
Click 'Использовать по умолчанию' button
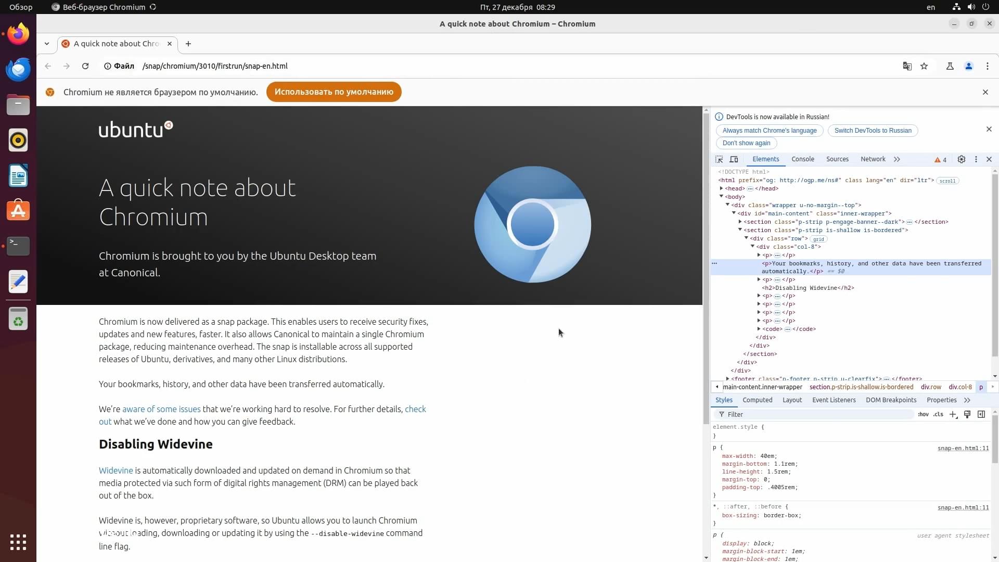click(x=334, y=92)
